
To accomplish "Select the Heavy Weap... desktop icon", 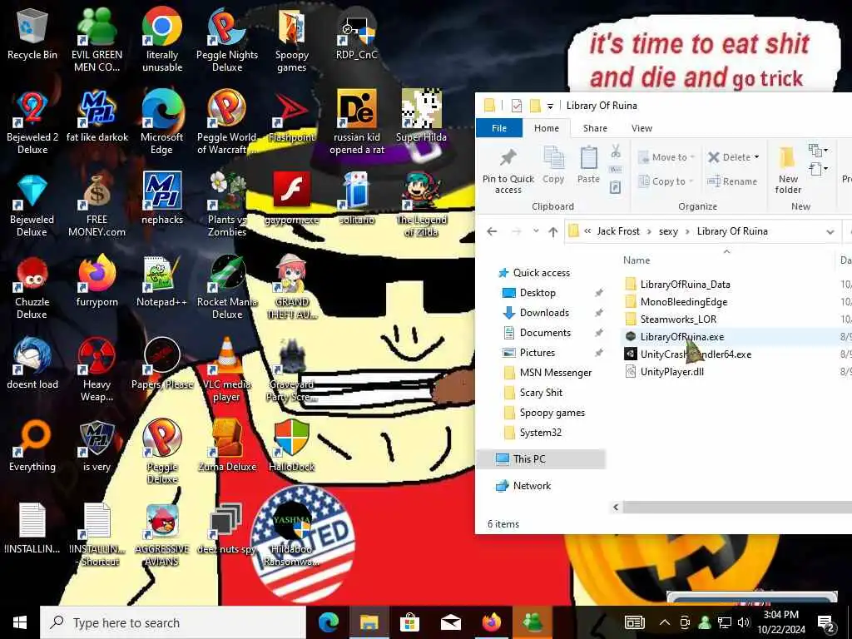I will tap(97, 370).
